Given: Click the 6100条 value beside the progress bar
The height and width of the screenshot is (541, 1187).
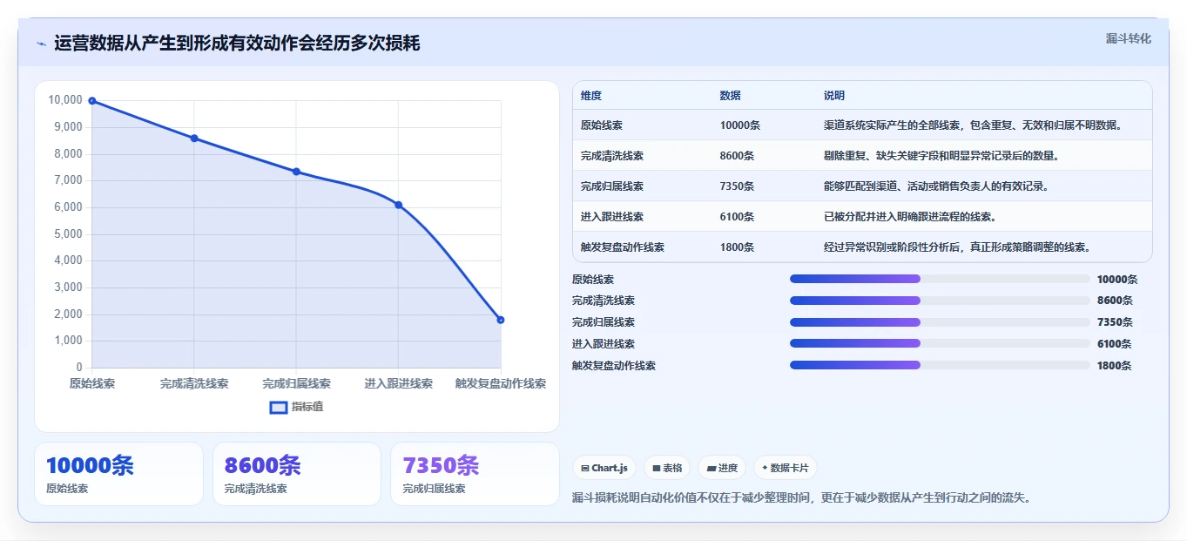Looking at the screenshot, I should click(x=1115, y=344).
